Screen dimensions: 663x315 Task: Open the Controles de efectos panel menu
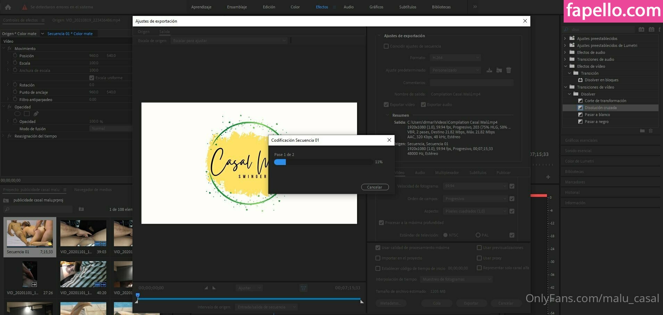(43, 20)
